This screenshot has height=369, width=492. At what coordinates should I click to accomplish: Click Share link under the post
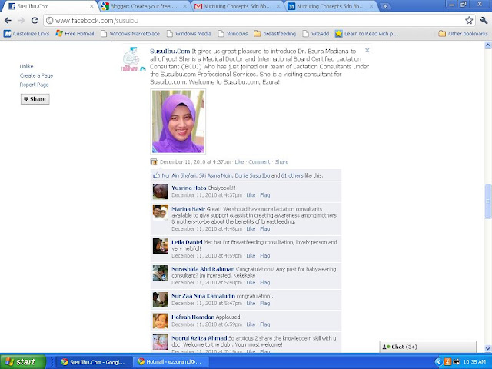(x=281, y=162)
